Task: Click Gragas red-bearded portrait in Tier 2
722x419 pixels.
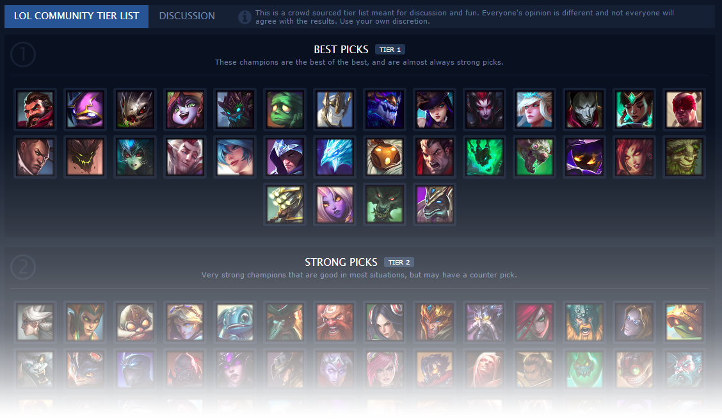Action: coord(335,322)
